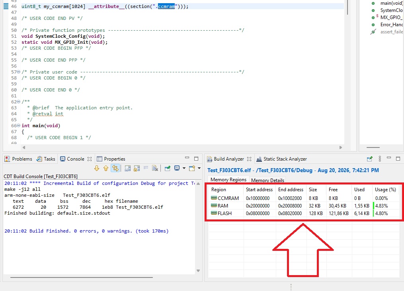This screenshot has width=404, height=291.
Task: Click the next error down-arrow icon
Action: pyautogui.click(x=97, y=168)
